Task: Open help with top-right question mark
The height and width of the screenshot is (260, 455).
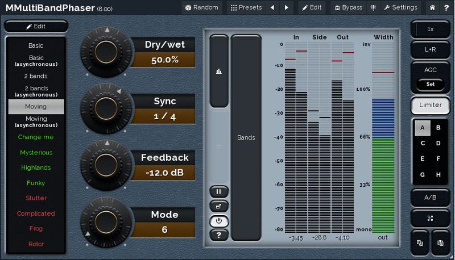Action: tap(446, 7)
